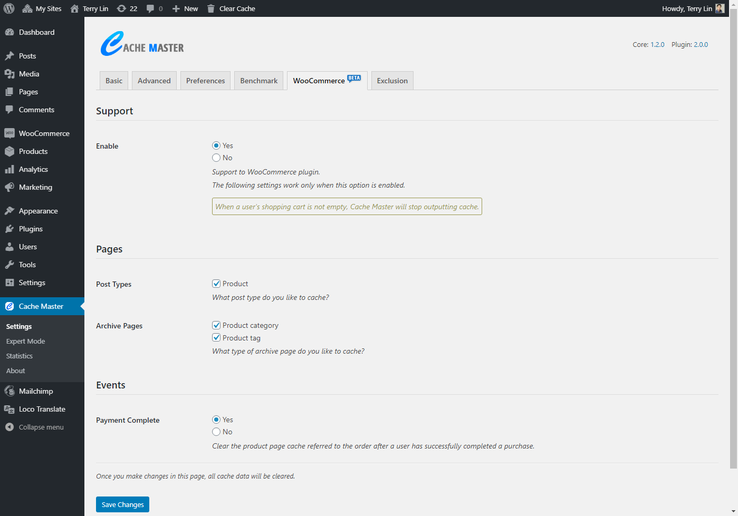
Task: Switch to the Basic tab
Action: coord(114,81)
